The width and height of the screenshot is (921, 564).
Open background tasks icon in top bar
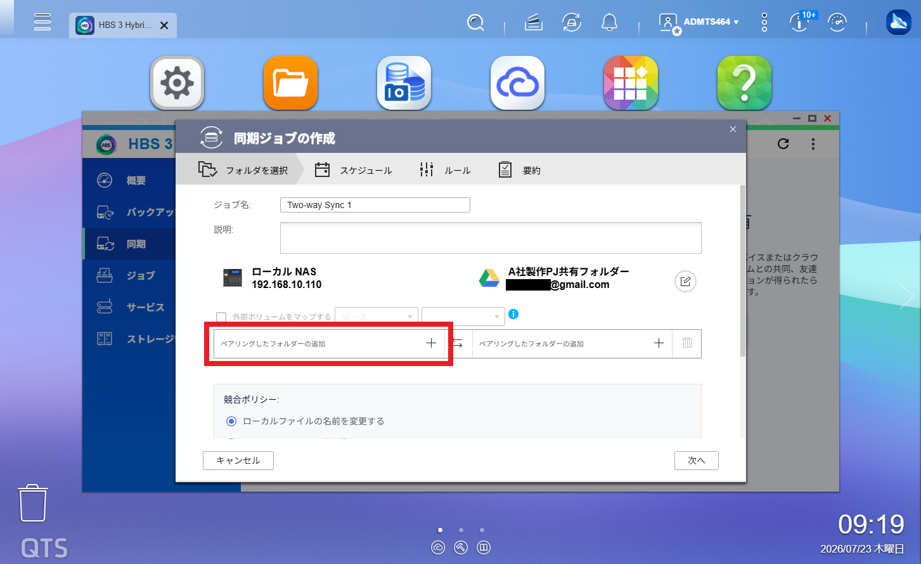point(534,23)
